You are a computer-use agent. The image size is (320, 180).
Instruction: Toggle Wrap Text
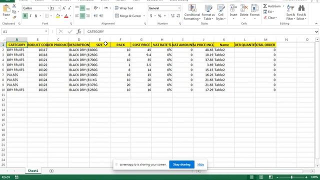click(x=124, y=8)
